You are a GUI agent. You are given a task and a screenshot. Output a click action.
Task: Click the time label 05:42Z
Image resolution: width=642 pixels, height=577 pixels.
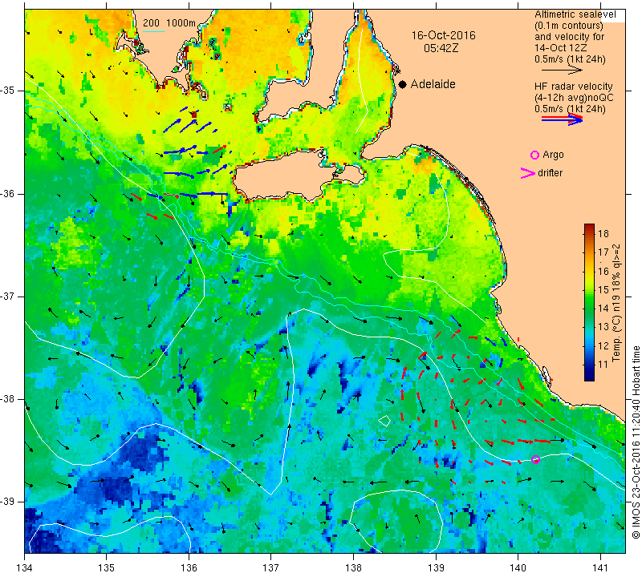coord(441,48)
